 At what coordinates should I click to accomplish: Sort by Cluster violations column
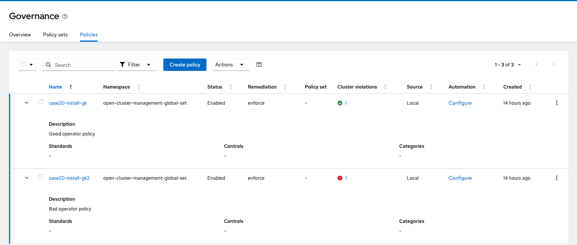click(x=385, y=87)
